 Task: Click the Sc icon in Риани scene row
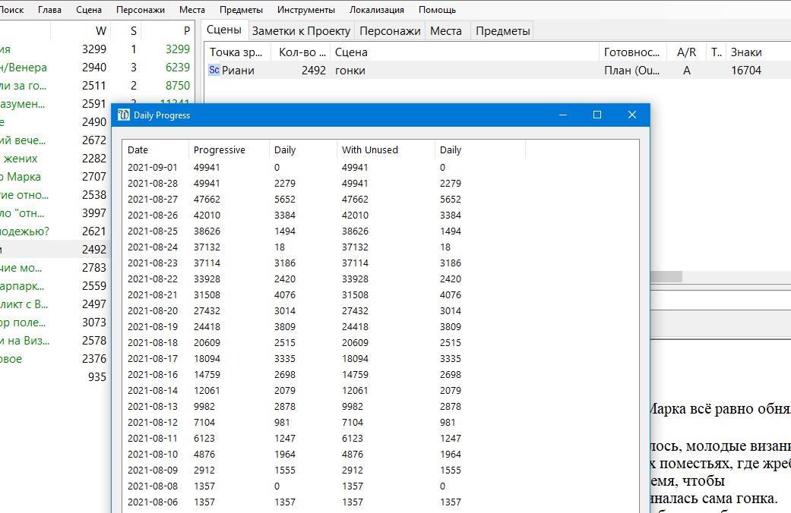[x=214, y=70]
